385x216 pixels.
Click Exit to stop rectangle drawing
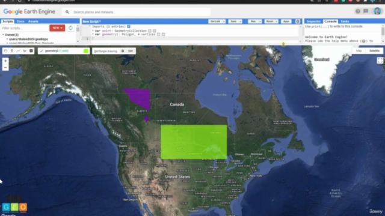click(x=131, y=51)
